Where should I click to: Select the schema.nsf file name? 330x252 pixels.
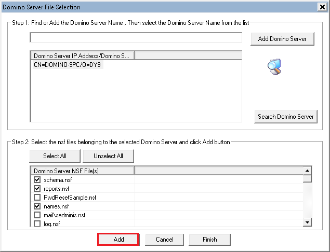[58, 180]
